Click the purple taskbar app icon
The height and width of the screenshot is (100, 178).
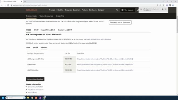tap(40, 98)
